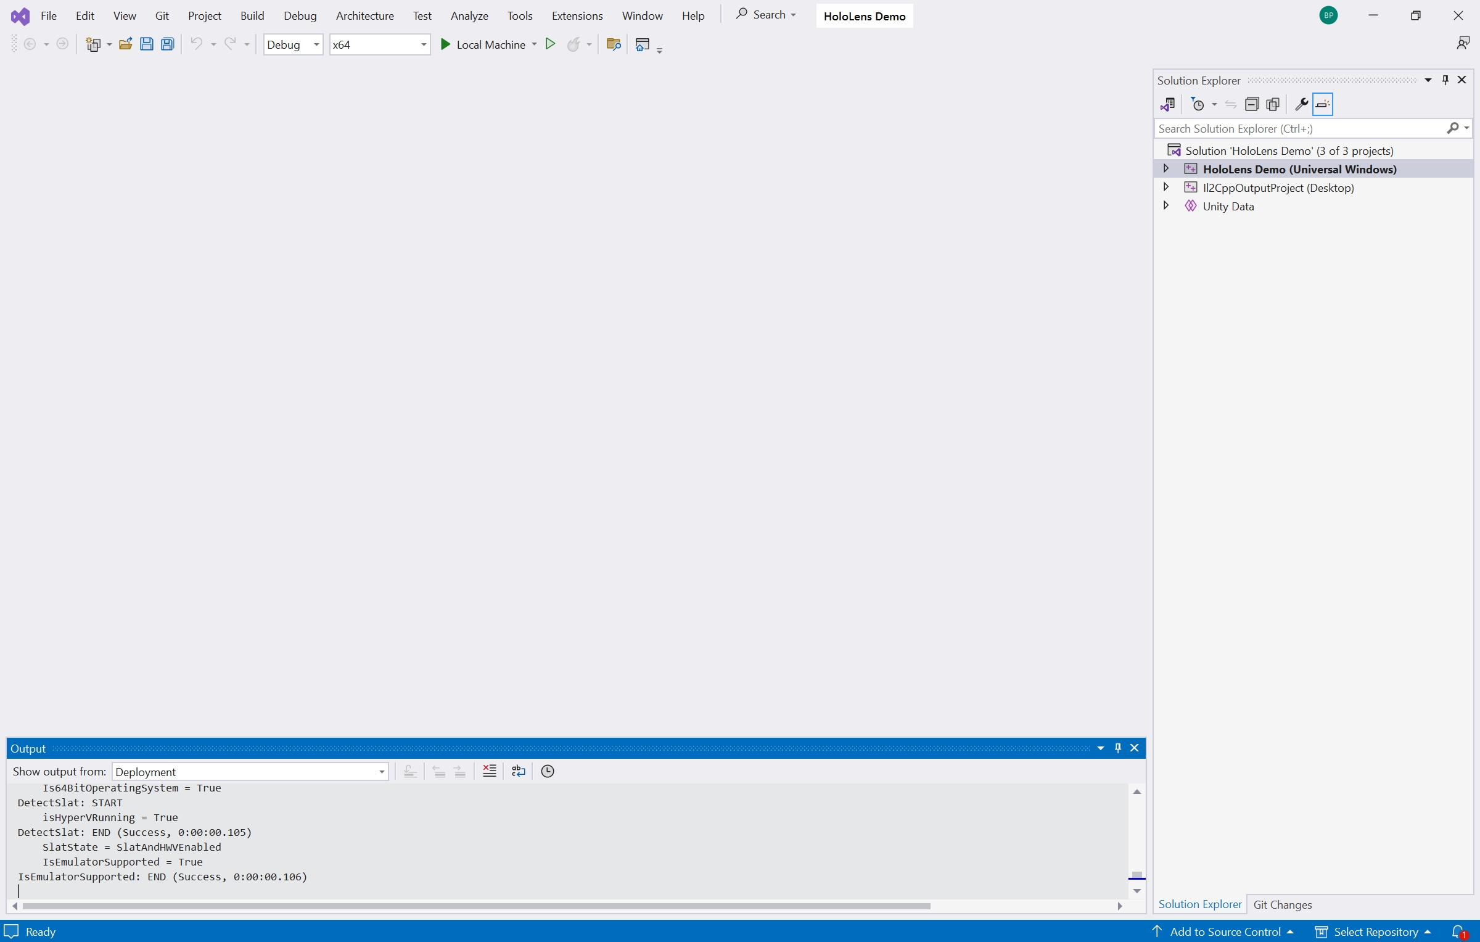Toggle word wrap in the Output window

pyautogui.click(x=518, y=771)
